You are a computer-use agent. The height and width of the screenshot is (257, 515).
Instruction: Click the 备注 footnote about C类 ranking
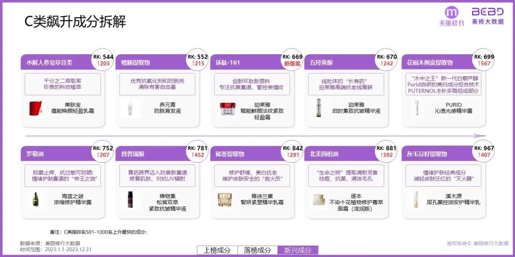(x=99, y=232)
